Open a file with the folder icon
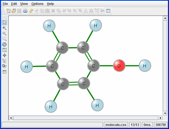The image size is (169, 129). 14,11
